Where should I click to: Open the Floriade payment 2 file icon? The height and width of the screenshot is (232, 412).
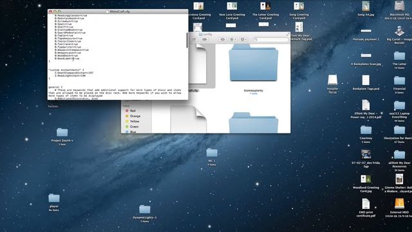(366, 31)
